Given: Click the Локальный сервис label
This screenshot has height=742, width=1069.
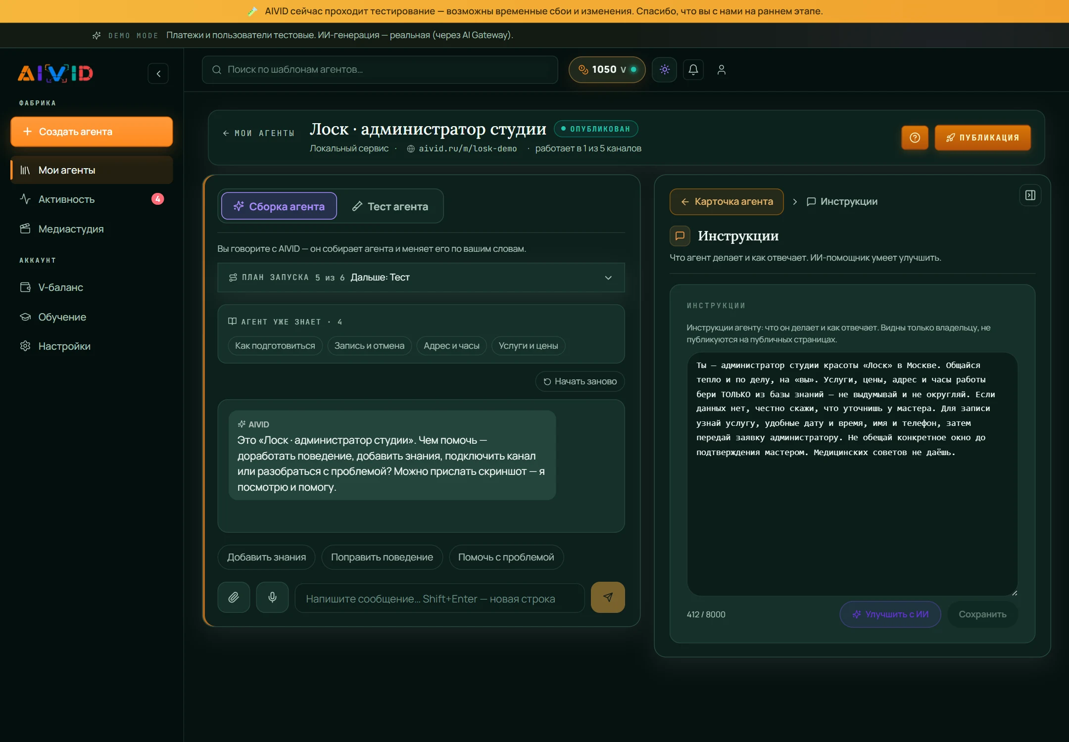Looking at the screenshot, I should click(349, 148).
